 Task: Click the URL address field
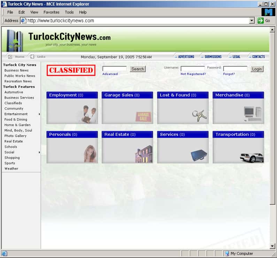click(x=134, y=21)
